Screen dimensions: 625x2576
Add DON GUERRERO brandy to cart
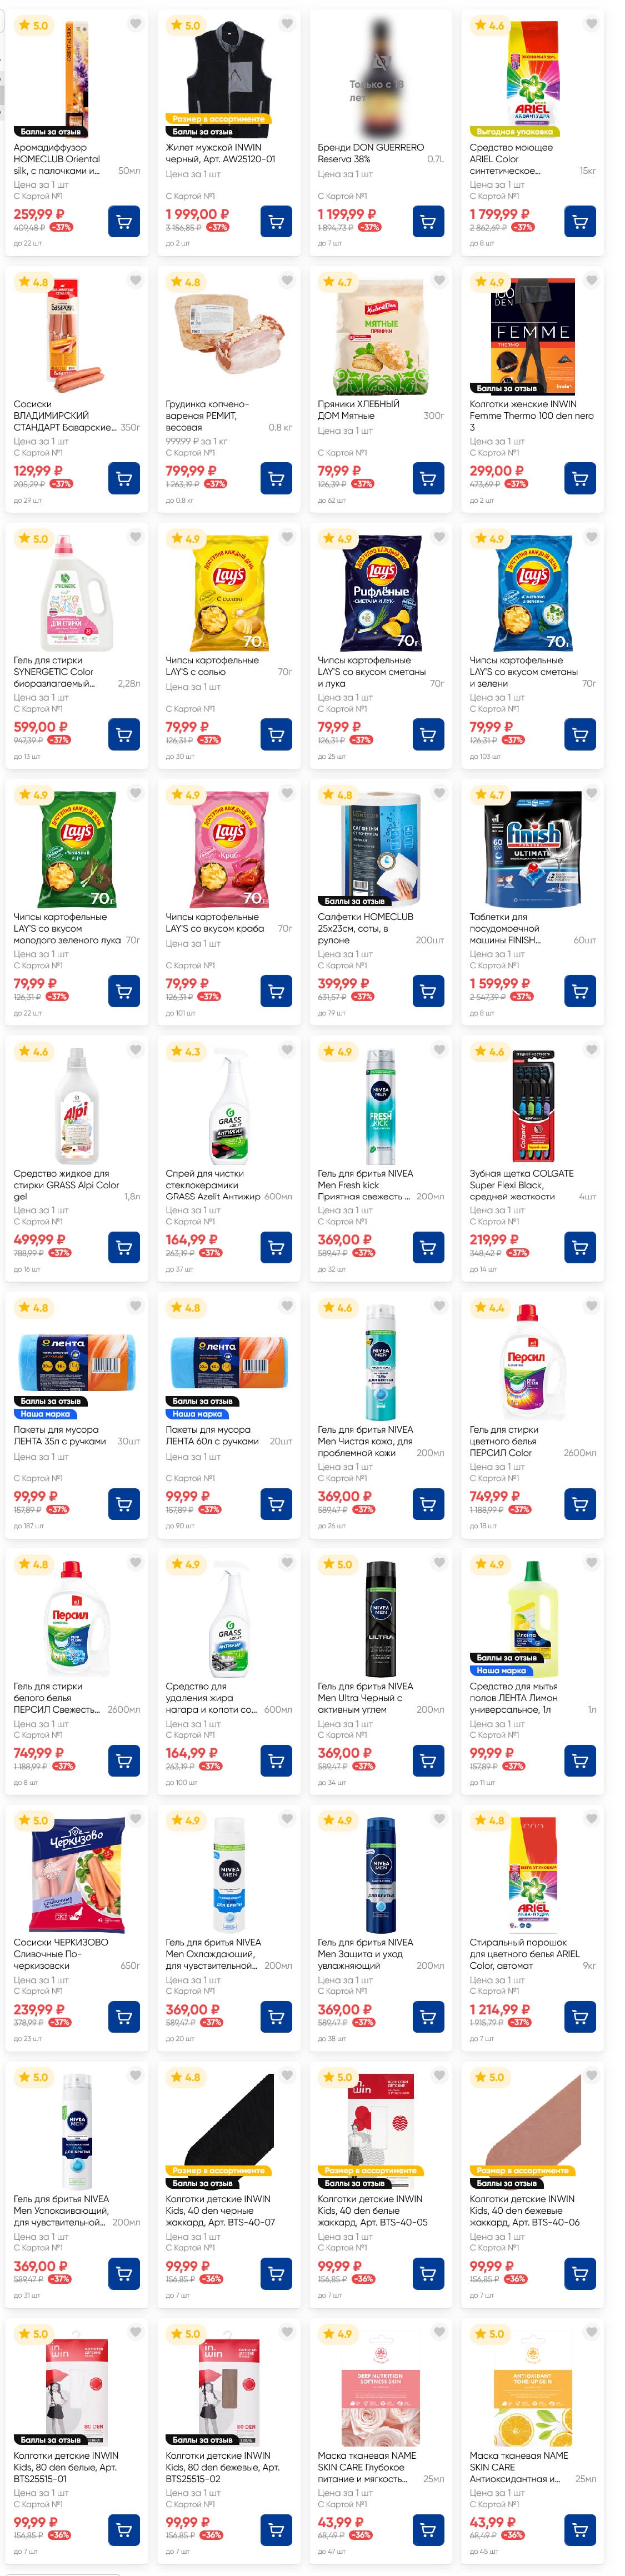pos(428,221)
